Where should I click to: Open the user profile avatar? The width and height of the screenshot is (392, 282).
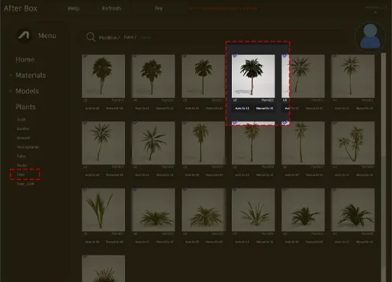(370, 37)
